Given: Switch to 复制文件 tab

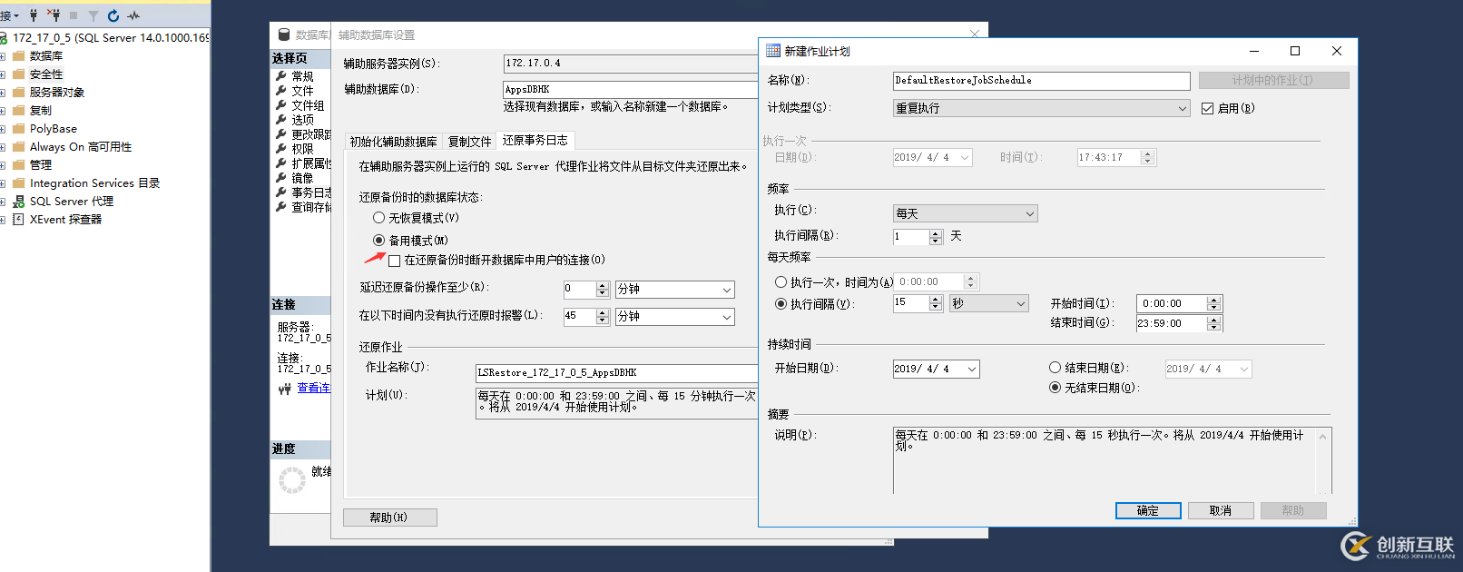Looking at the screenshot, I should coord(470,142).
